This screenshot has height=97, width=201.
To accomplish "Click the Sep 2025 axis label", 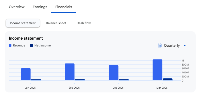I will 74,88.
